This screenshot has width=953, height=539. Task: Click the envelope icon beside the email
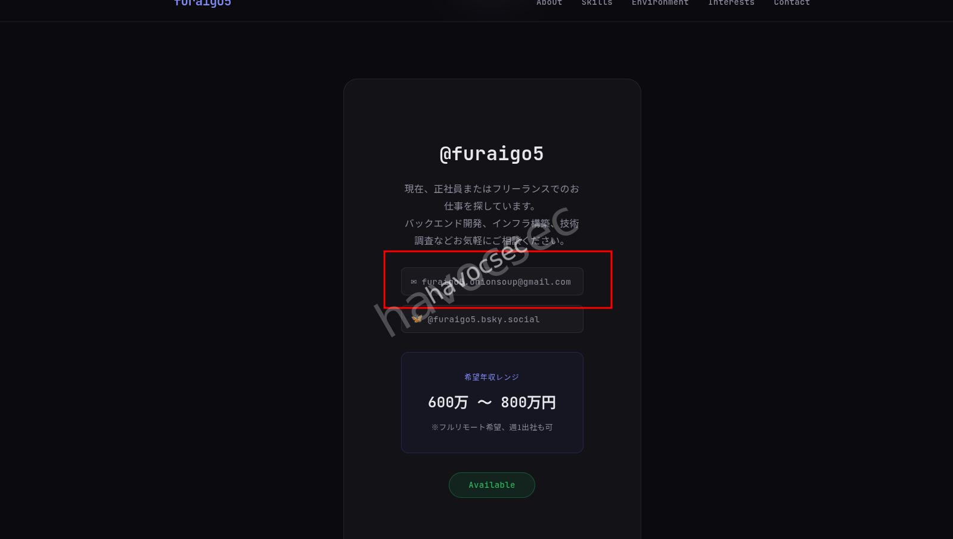pyautogui.click(x=414, y=282)
